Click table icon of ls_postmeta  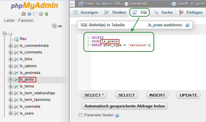point(16,73)
